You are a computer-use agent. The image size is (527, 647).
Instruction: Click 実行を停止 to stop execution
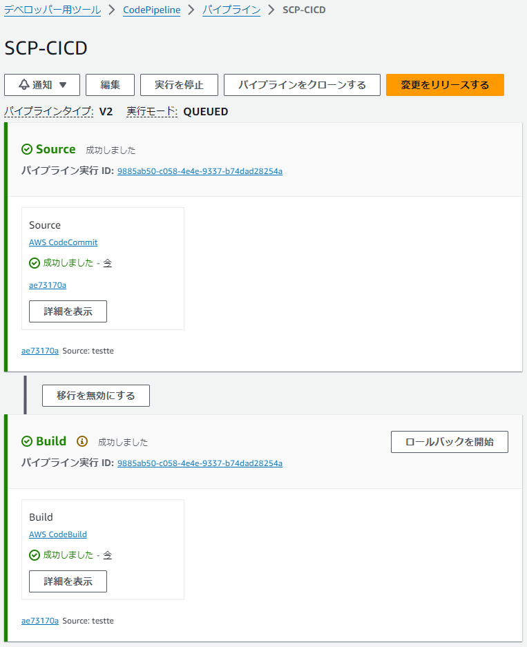point(179,85)
